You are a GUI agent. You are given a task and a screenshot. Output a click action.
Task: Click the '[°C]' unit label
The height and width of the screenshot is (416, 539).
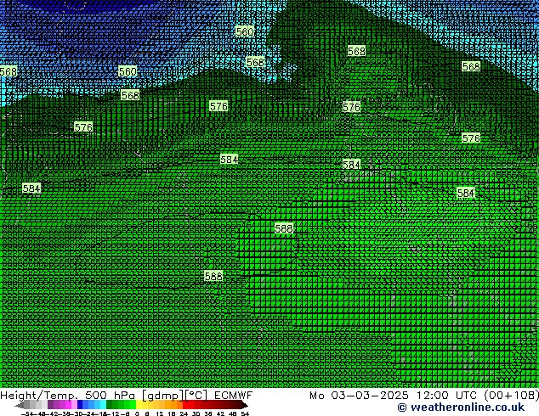pos(196,396)
